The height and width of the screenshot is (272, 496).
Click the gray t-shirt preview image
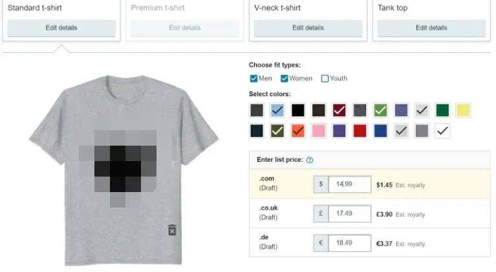(124, 170)
